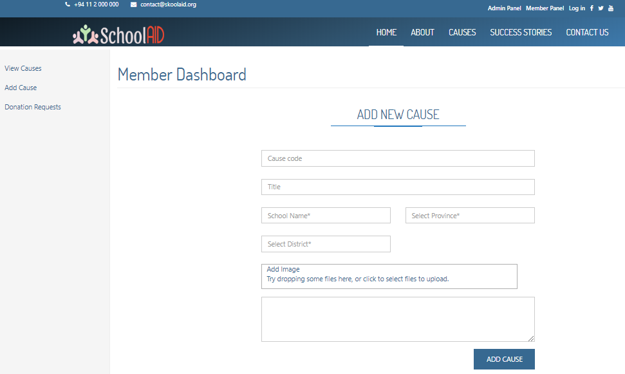Screen dimensions: 625x374
Task: Open the ABOUT menu item
Action: (422, 32)
